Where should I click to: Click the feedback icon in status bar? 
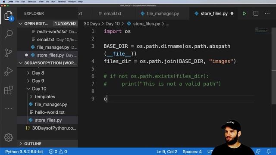point(258,151)
